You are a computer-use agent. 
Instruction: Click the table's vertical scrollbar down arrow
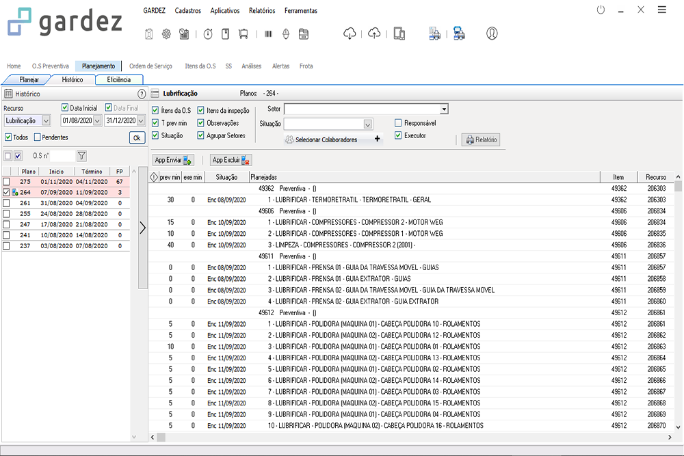point(678,427)
